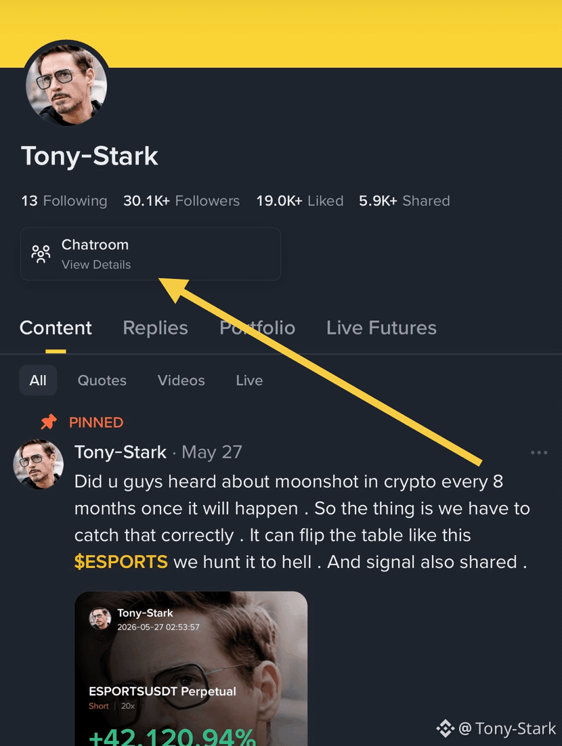
Task: Tap tiny avatar inside trade share card
Action: pos(100,619)
